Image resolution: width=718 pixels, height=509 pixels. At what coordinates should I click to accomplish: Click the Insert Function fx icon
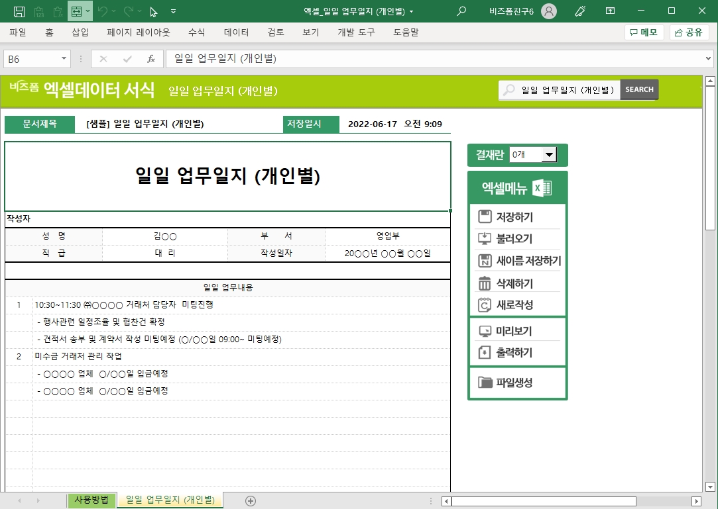(151, 59)
